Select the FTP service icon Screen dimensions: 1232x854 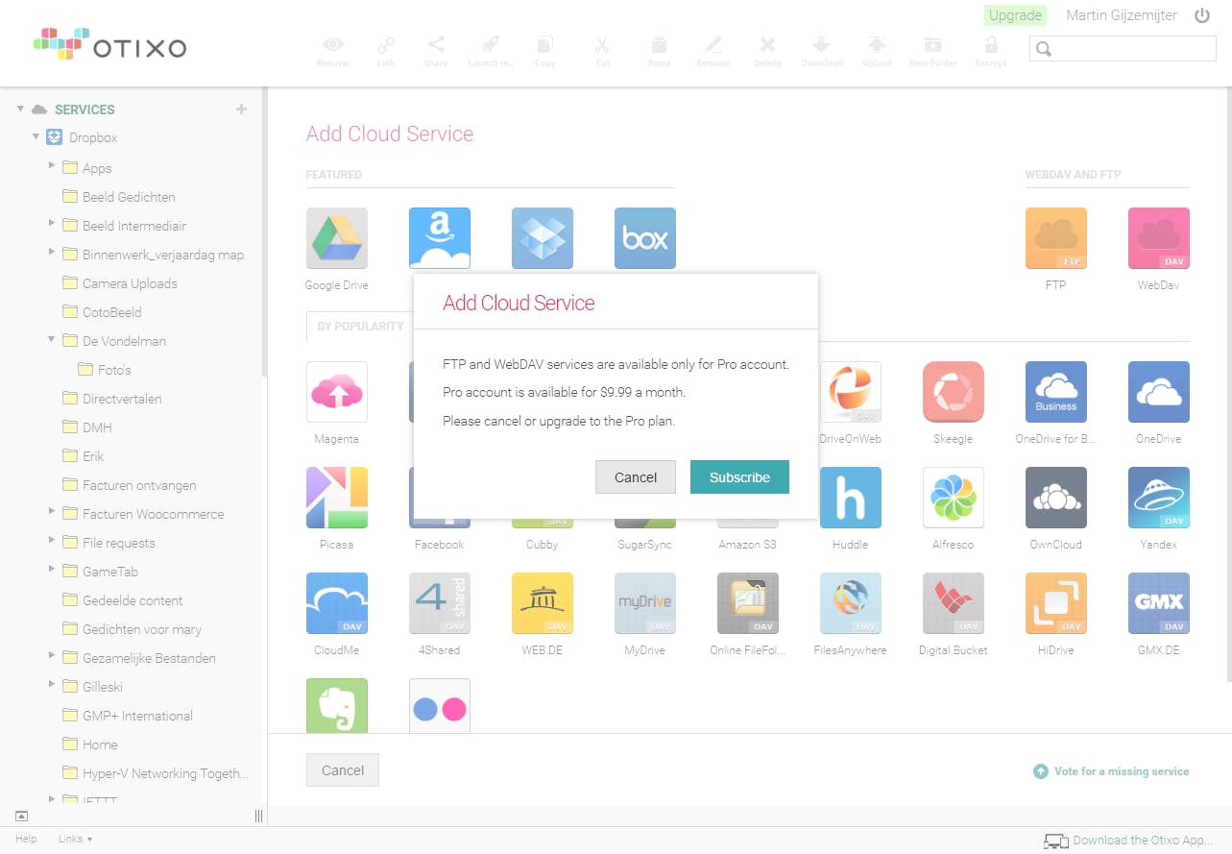tap(1056, 238)
